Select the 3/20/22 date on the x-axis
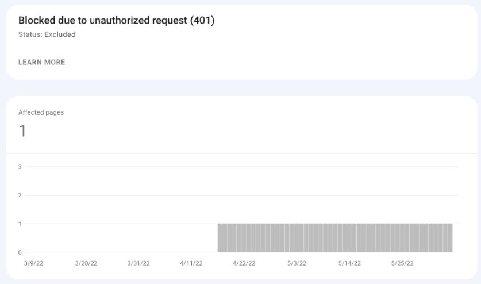 (x=87, y=264)
